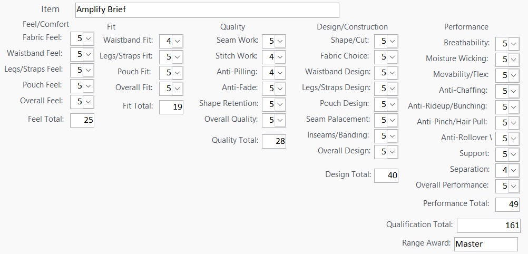Viewport: 528px width, 254px height.
Task: Open the Shape/Cut rating dropdown
Action: point(392,41)
